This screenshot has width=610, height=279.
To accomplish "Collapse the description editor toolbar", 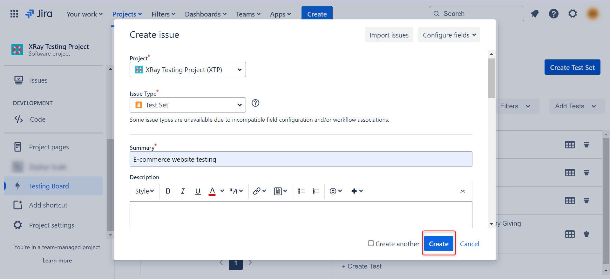I will pyautogui.click(x=463, y=191).
